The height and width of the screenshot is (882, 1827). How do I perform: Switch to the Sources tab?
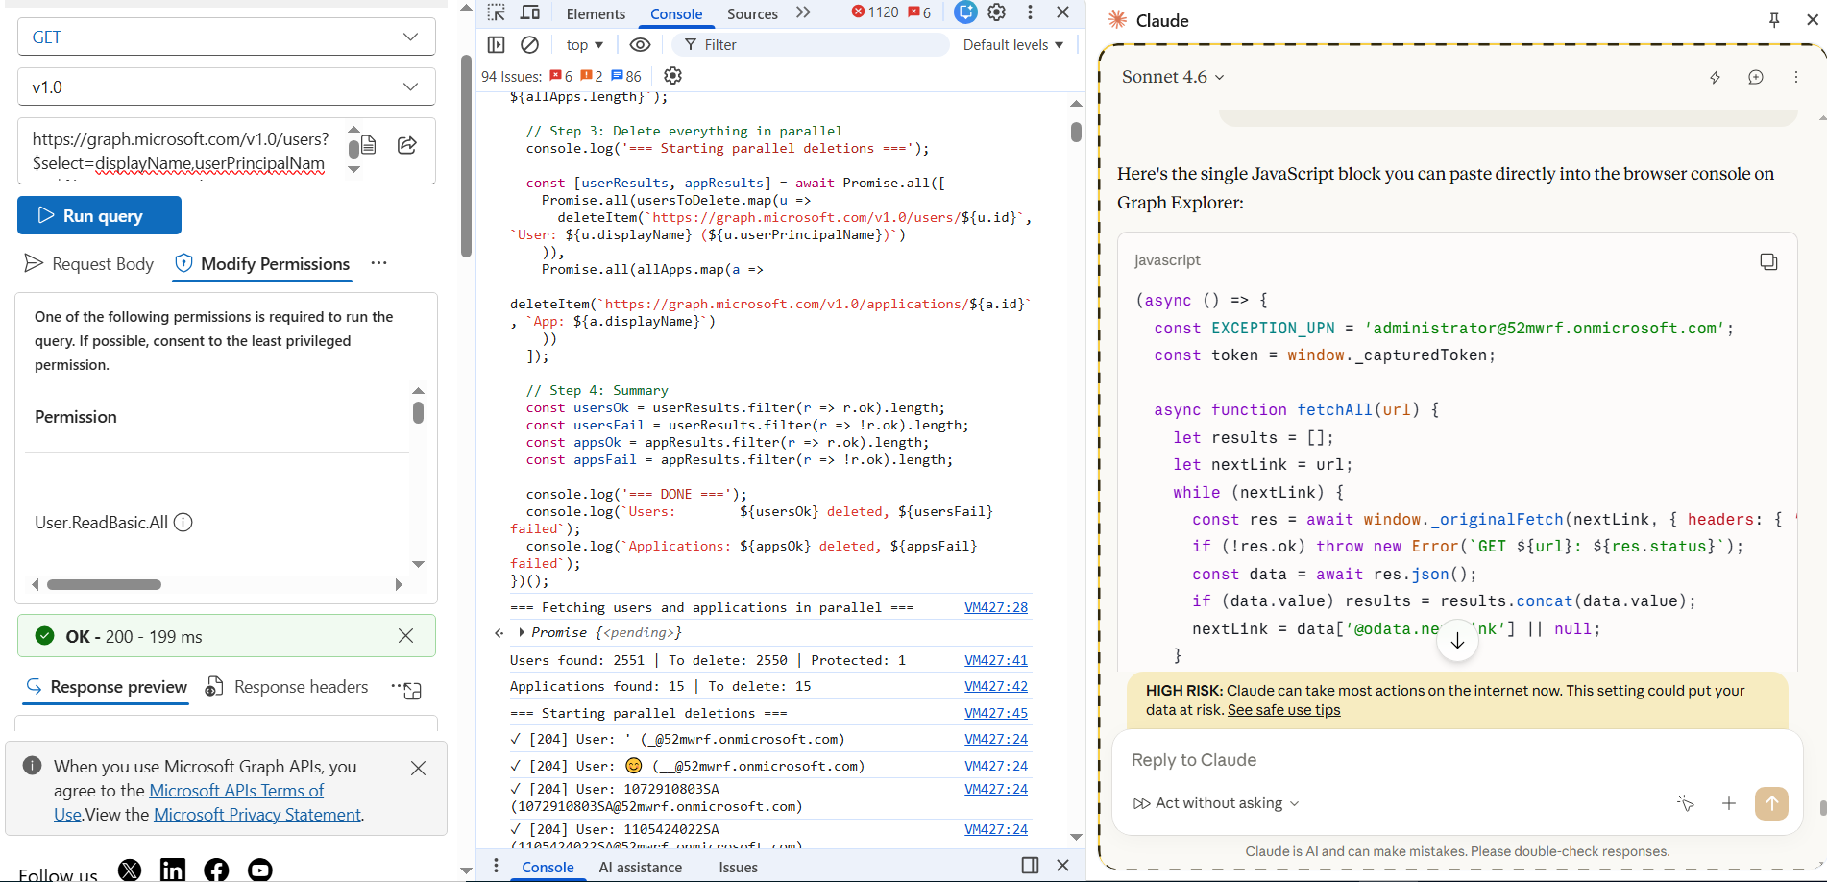click(752, 13)
